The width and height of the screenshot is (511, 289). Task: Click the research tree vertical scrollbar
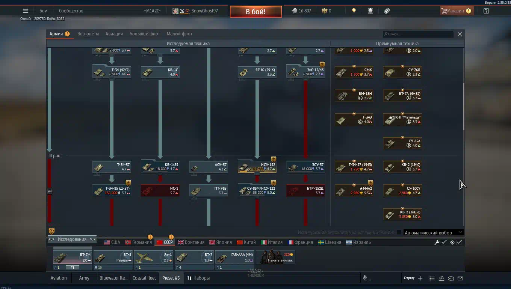coord(463,107)
